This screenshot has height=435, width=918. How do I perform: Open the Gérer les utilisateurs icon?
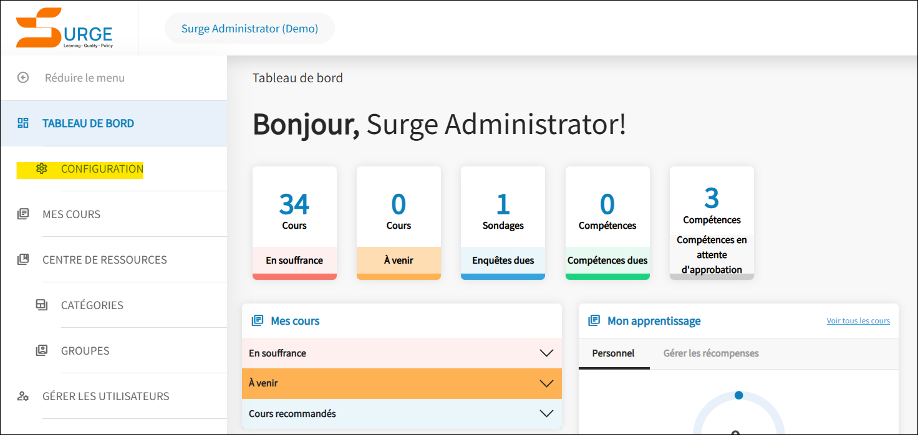tap(23, 396)
